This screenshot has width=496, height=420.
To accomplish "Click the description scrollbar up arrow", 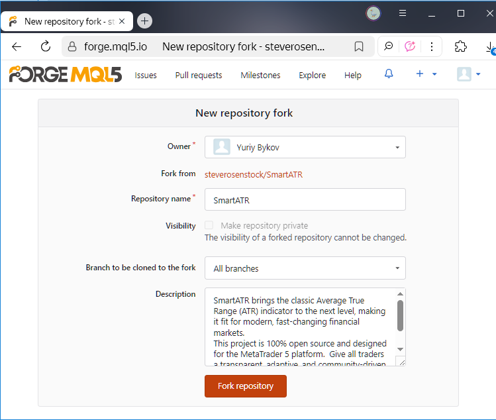I will (400, 293).
